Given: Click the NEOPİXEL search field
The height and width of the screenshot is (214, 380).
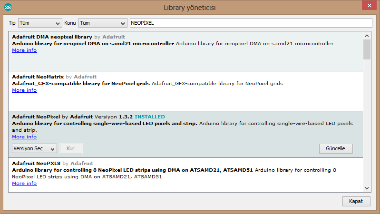Looking at the screenshot, I should [251, 23].
